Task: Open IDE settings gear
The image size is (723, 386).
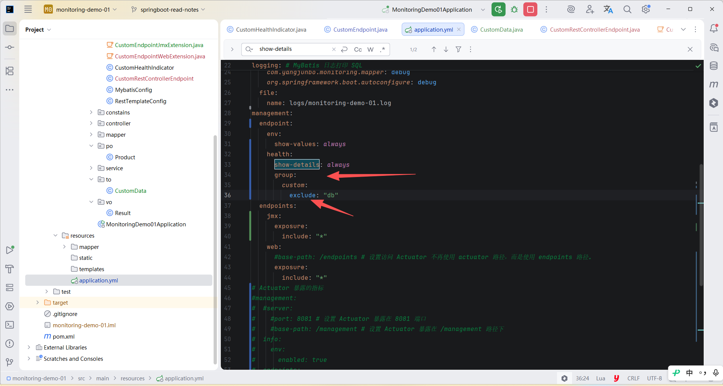Action: [646, 9]
